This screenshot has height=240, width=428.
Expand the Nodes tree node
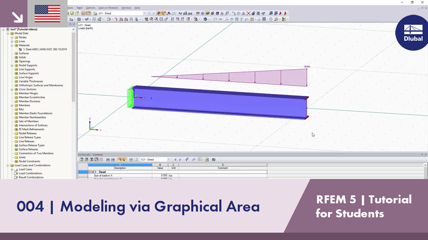12,37
